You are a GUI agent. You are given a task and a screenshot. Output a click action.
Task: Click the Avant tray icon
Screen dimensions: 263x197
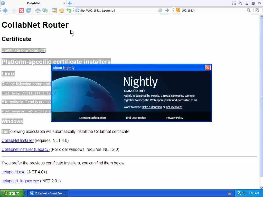239,193
